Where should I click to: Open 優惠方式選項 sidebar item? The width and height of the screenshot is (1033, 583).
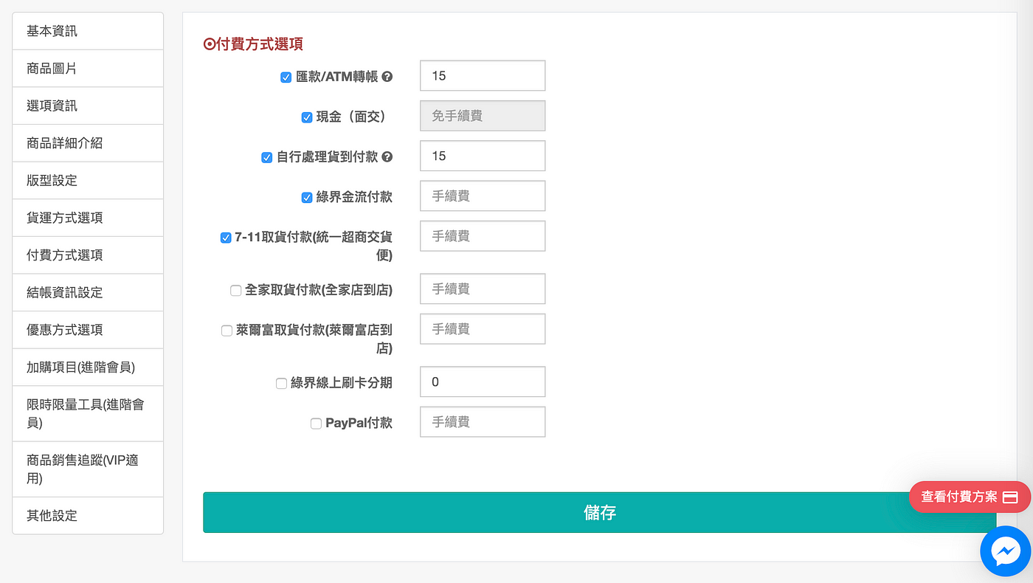(x=88, y=329)
